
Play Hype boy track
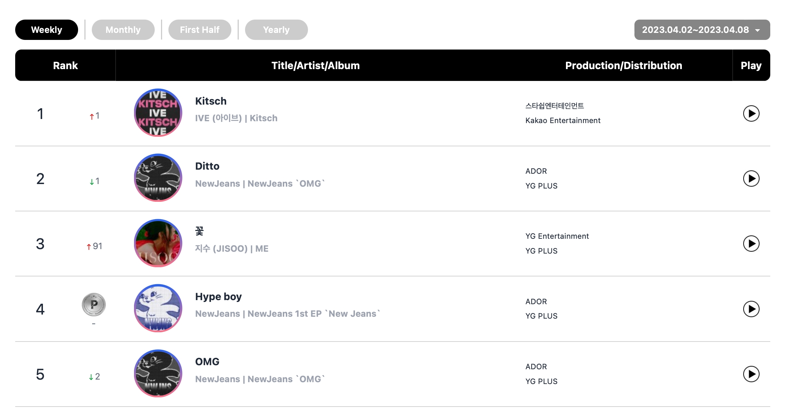(751, 309)
